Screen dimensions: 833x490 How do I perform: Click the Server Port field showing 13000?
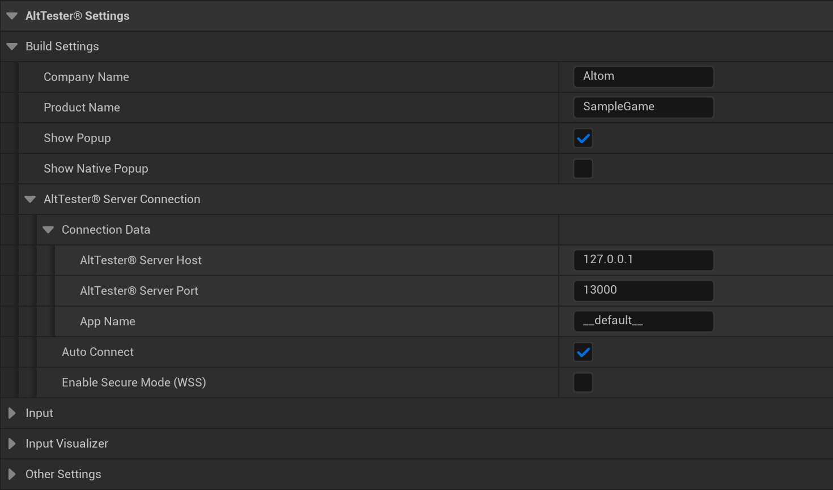tap(643, 290)
